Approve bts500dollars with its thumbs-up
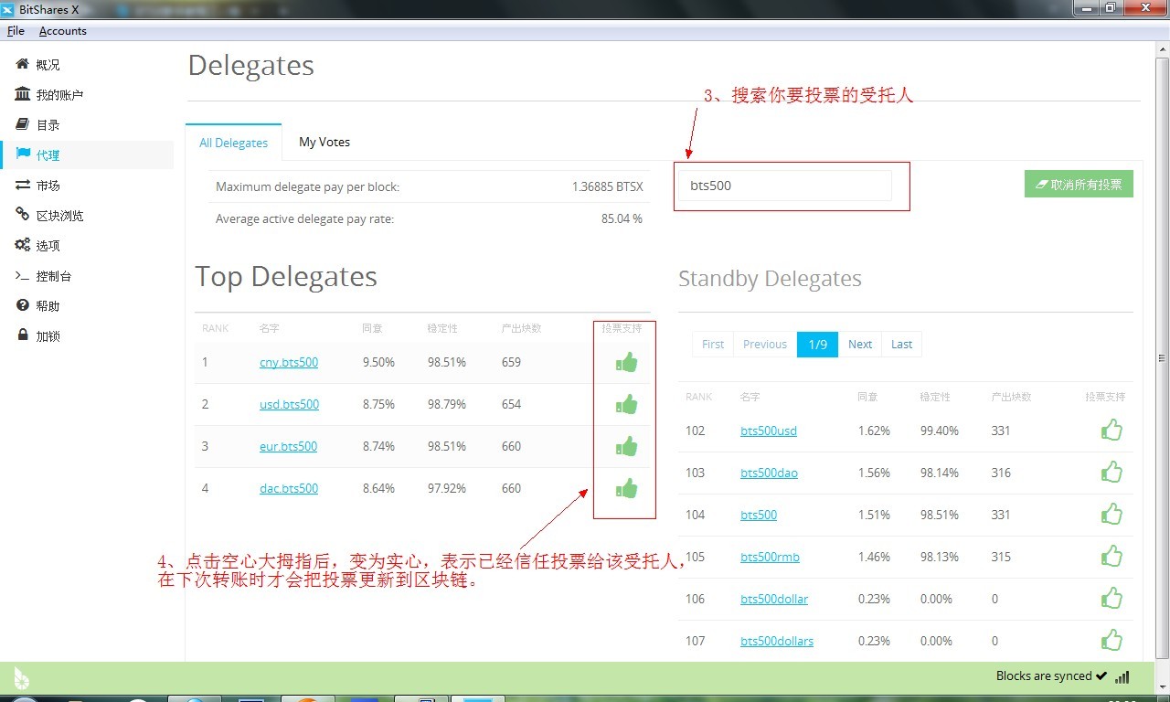Viewport: 1170px width, 702px height. [1111, 640]
